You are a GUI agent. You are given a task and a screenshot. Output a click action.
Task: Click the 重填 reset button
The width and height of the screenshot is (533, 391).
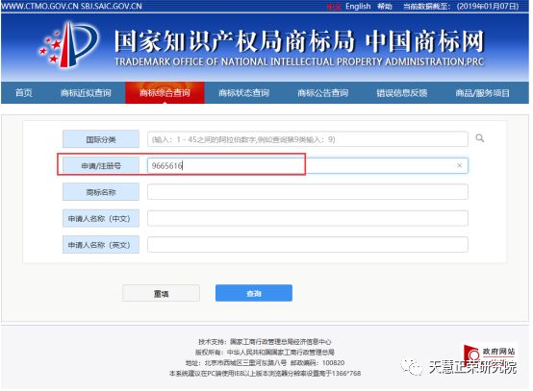[161, 293]
